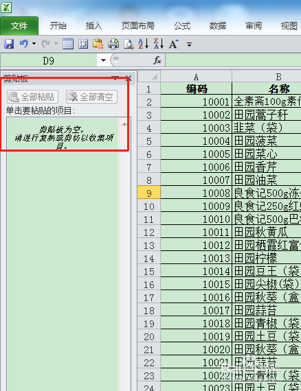Click cell containing 10017
Image resolution: width=301 pixels, height=391 pixels.
pyautogui.click(x=196, y=310)
